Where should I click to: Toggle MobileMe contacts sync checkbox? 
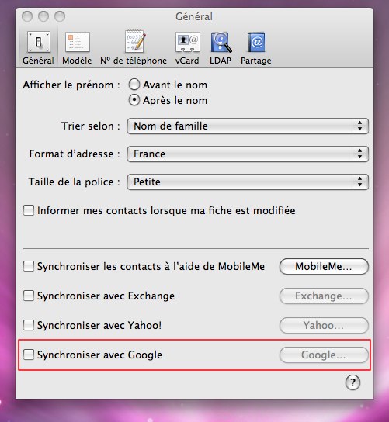pyautogui.click(x=29, y=266)
